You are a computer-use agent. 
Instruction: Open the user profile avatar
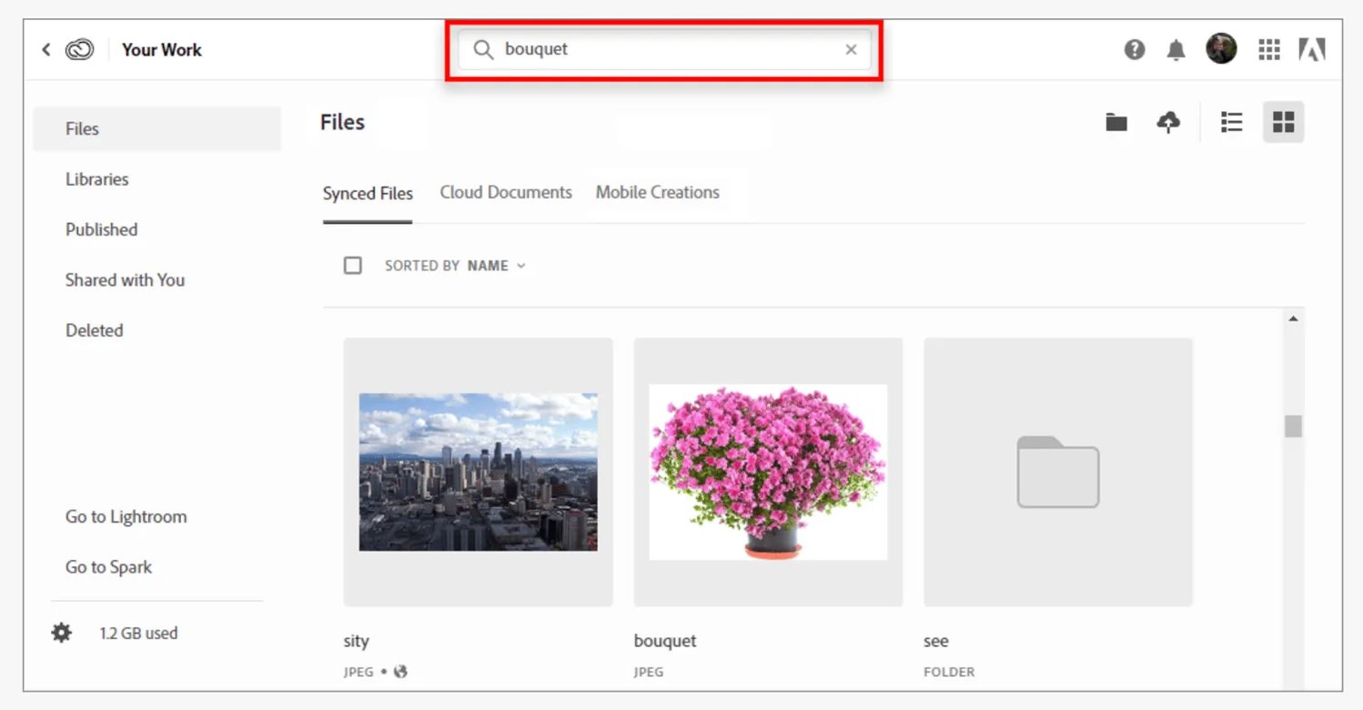coord(1221,49)
